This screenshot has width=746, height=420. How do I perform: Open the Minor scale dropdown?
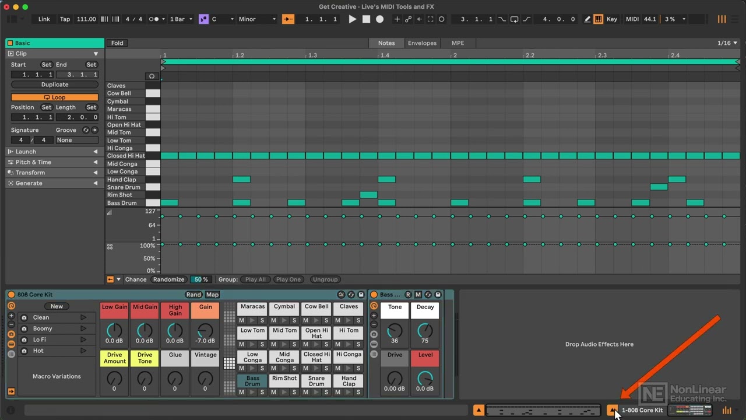tap(256, 19)
